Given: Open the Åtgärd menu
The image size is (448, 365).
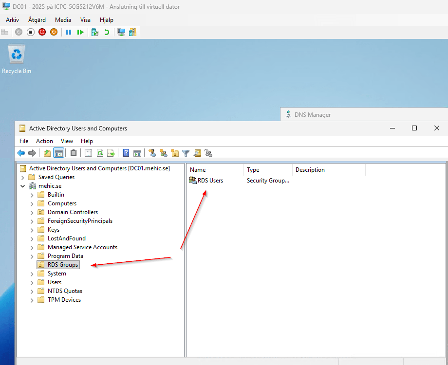Looking at the screenshot, I should [x=37, y=20].
